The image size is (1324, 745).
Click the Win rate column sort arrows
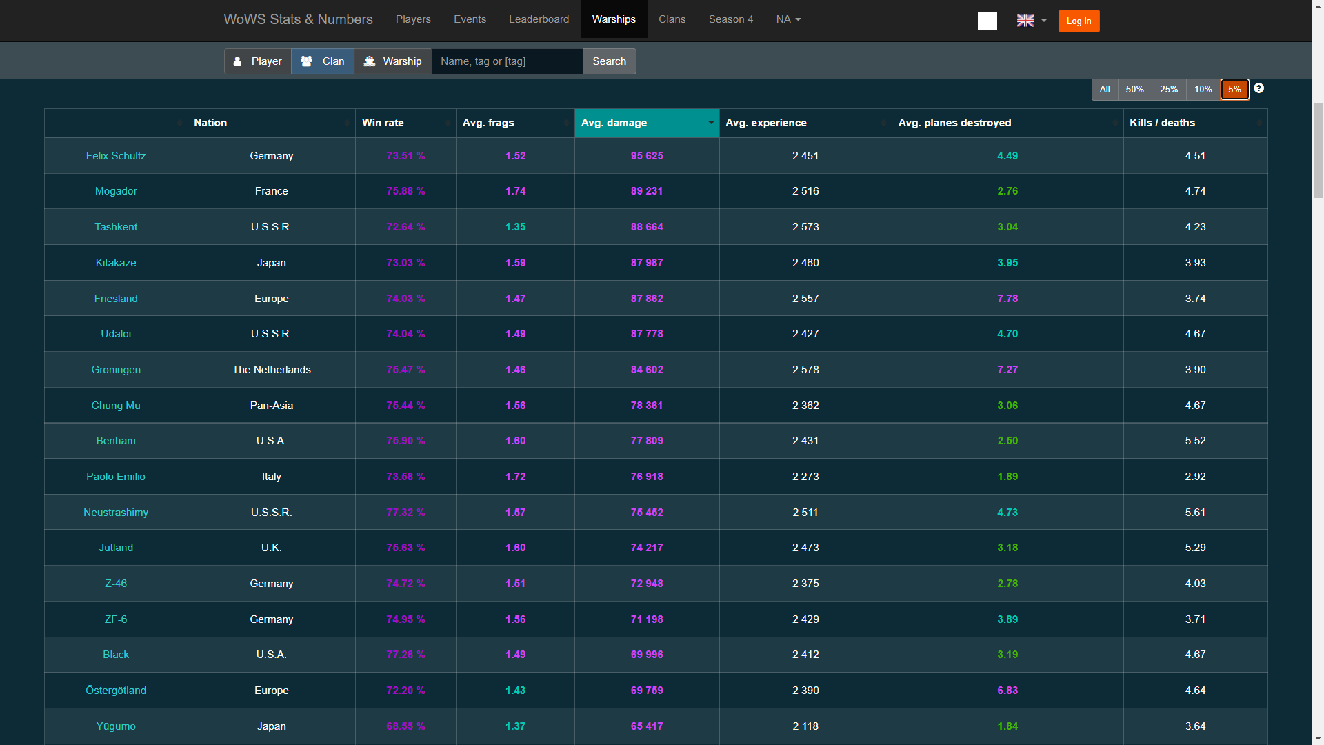tap(448, 123)
